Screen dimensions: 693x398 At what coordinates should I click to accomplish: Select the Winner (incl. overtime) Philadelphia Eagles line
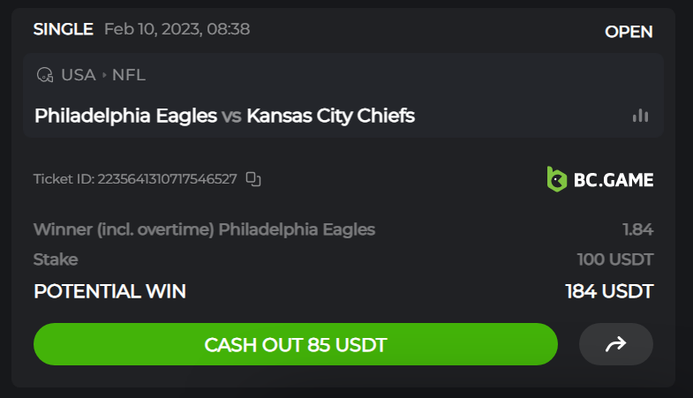[204, 229]
